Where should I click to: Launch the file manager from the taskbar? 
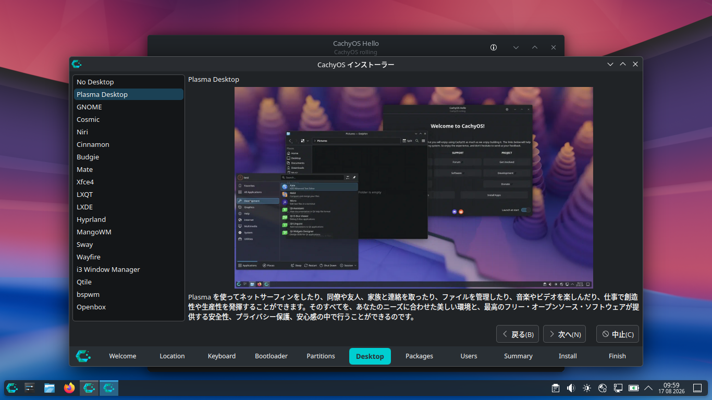pos(50,387)
